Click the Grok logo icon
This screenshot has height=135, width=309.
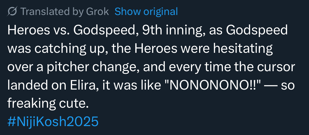[12, 12]
